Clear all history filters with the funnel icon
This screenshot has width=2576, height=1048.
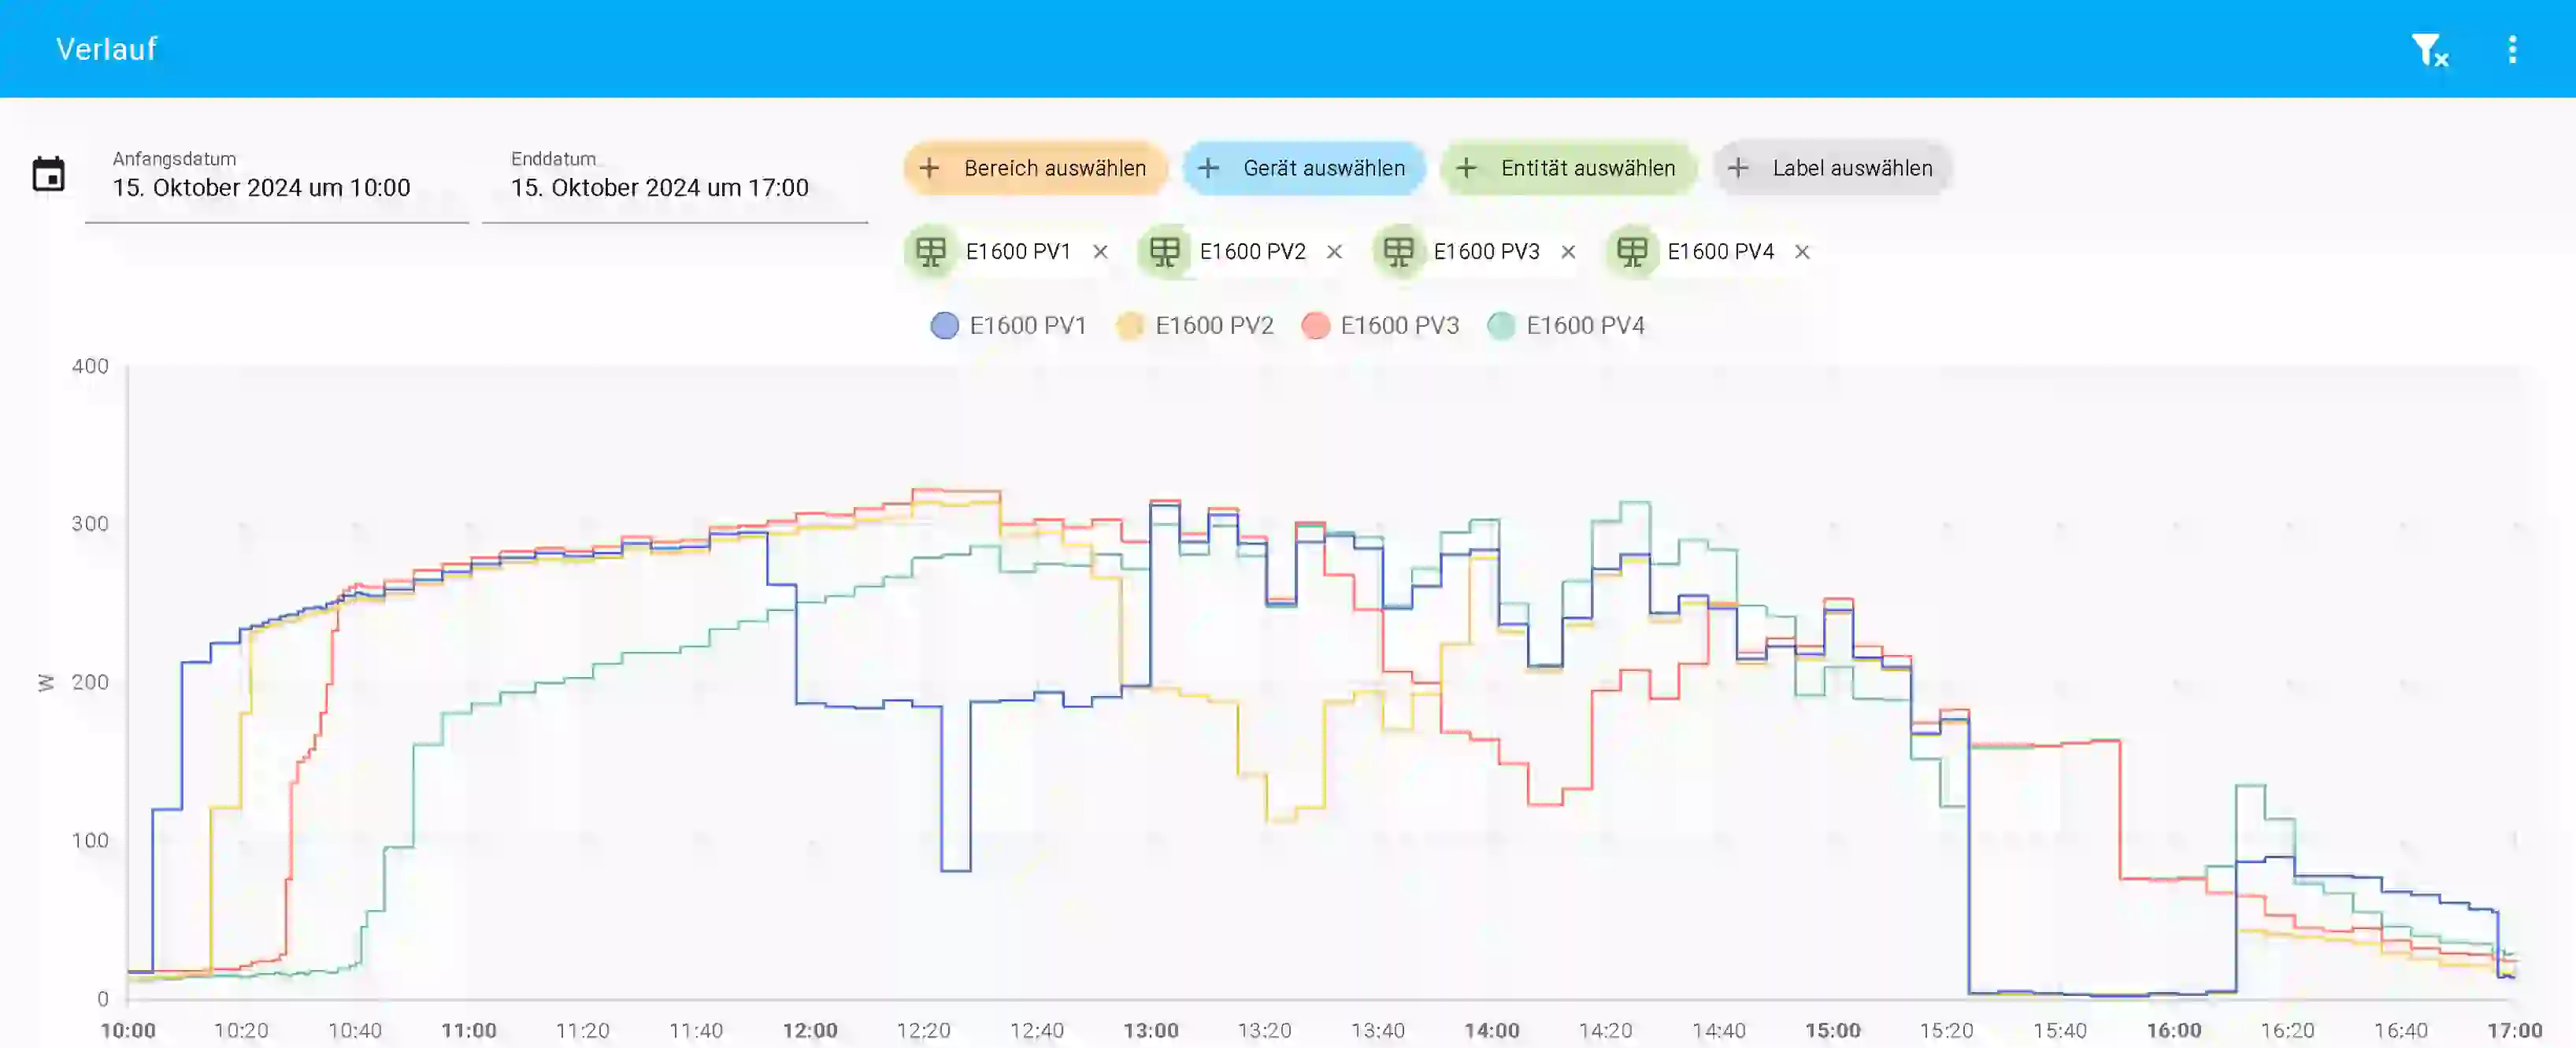pyautogui.click(x=2429, y=49)
